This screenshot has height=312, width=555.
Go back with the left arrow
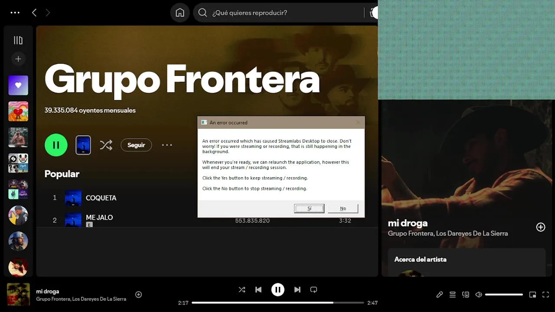coord(34,13)
